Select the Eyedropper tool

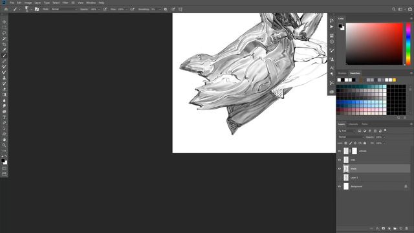coord(5,50)
